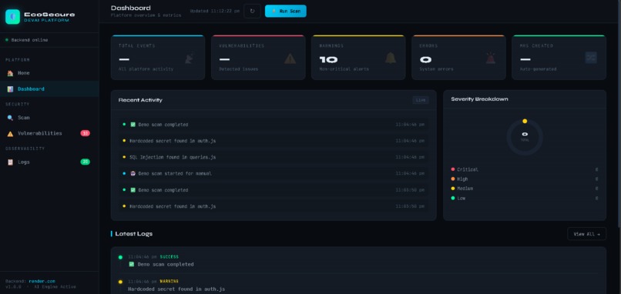This screenshot has width=621, height=294.
Task: Click the green dot on SUCCESS log entry
Action: [120, 257]
